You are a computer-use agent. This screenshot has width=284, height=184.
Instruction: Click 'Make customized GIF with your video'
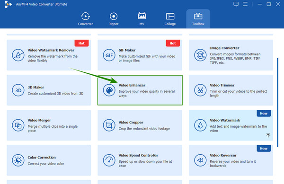coord(147,59)
